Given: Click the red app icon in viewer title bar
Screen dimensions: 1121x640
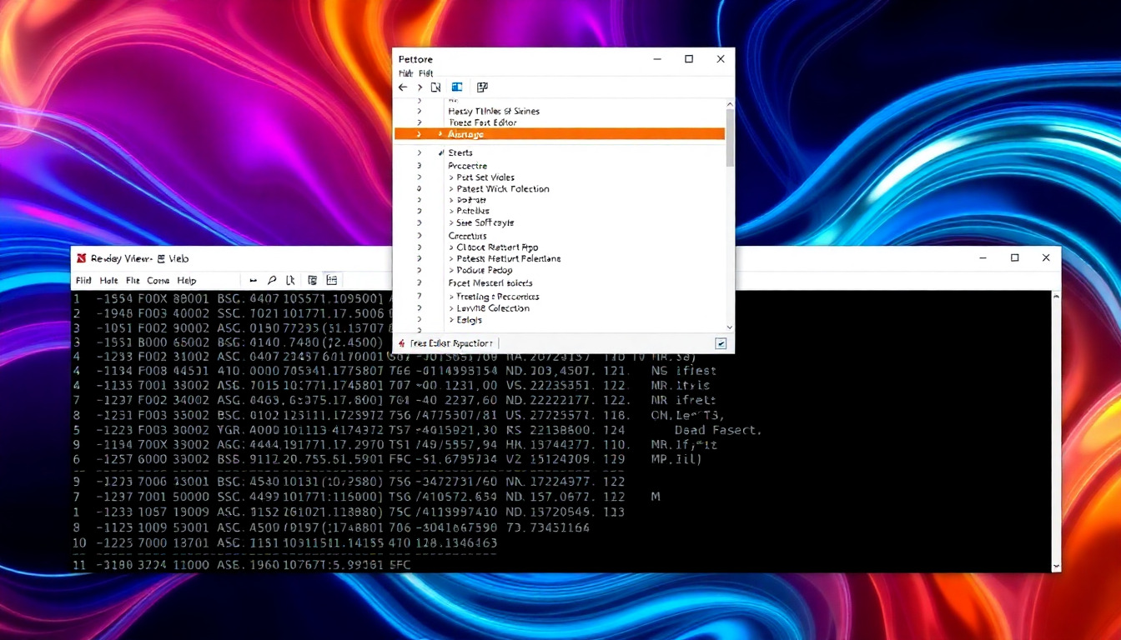Looking at the screenshot, I should click(x=82, y=258).
